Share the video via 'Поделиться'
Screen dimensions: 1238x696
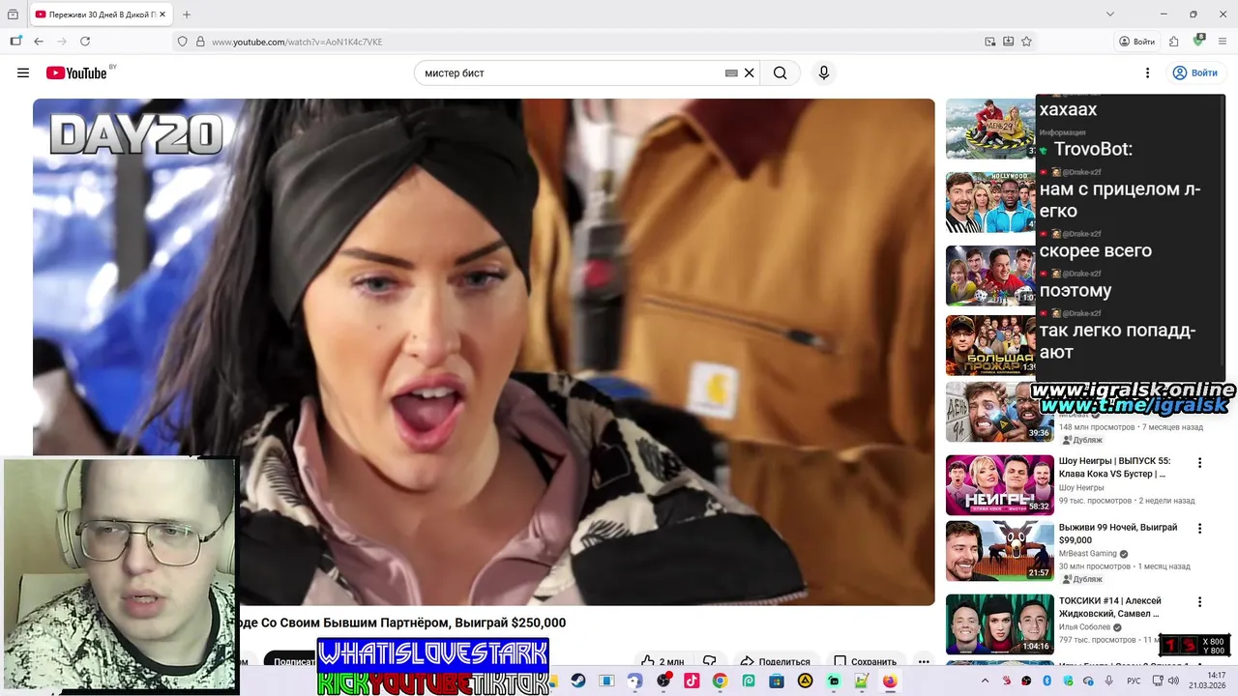click(x=775, y=662)
